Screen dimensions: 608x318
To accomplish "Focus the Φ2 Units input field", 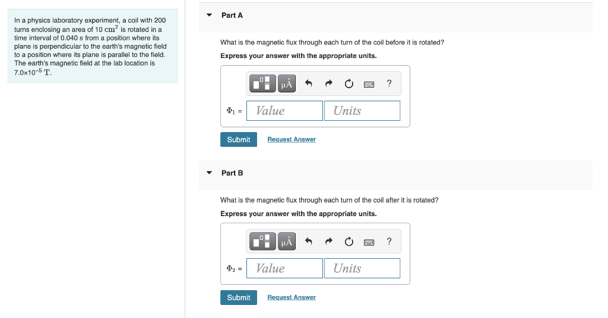I will tap(362, 268).
